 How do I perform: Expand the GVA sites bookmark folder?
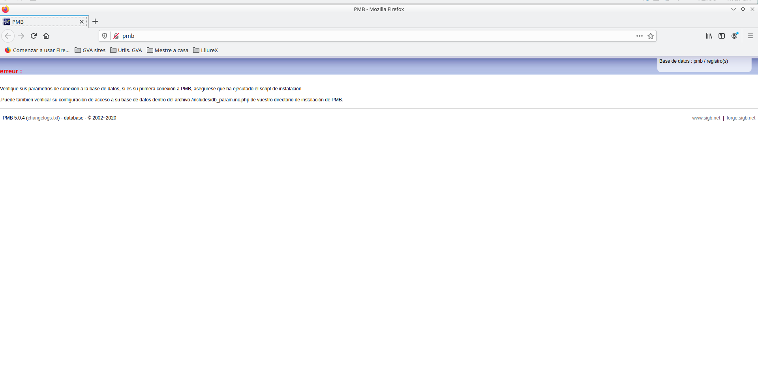pyautogui.click(x=90, y=50)
